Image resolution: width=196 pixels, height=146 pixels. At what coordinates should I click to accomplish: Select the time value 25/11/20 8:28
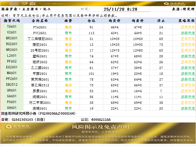(x=121, y=9)
